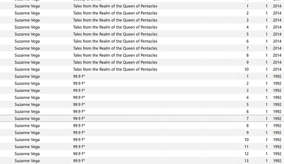
Task: Click year 2014 on track 4 row
Action: click(x=277, y=27)
